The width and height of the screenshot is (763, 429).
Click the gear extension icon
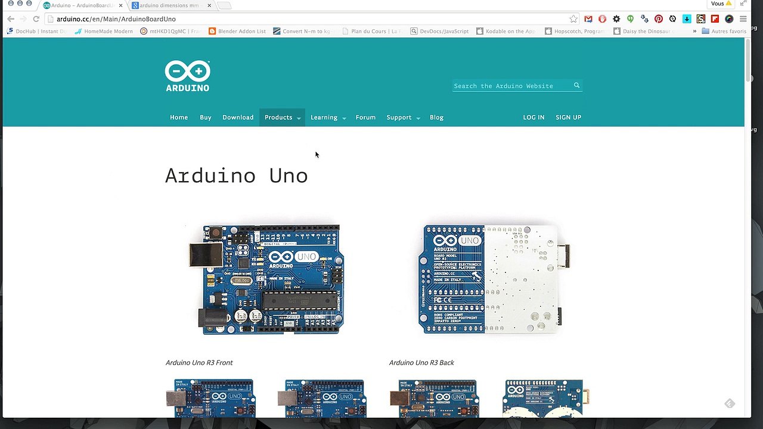coord(616,19)
